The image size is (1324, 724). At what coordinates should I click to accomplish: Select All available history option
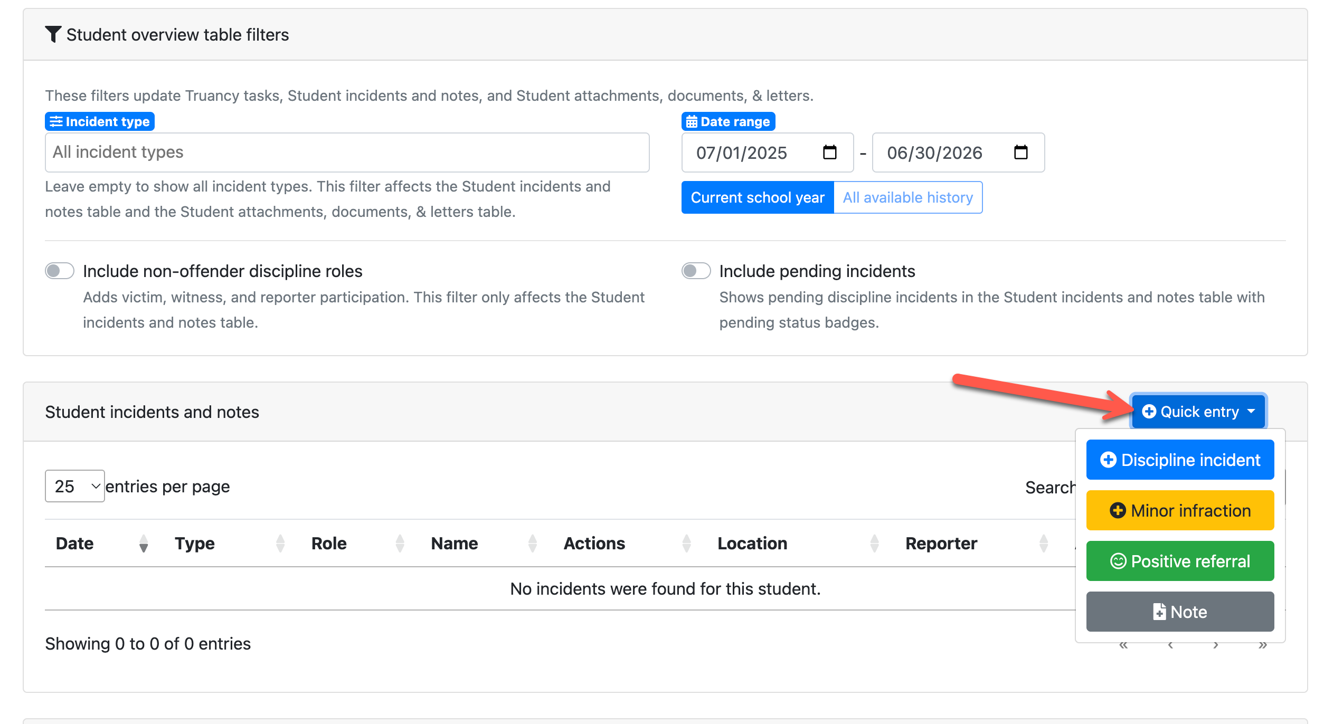click(907, 197)
